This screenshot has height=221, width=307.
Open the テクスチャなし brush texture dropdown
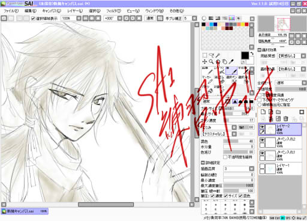point(234,134)
